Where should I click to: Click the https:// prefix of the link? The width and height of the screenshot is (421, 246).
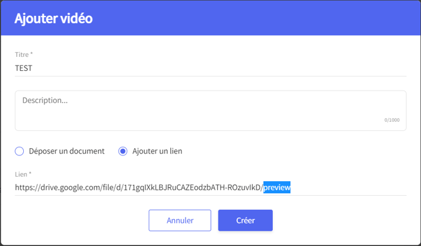(x=28, y=187)
